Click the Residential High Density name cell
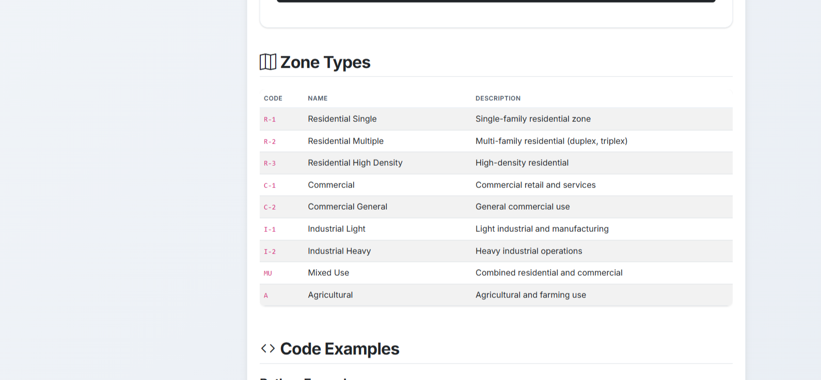This screenshot has width=821, height=380. click(355, 163)
